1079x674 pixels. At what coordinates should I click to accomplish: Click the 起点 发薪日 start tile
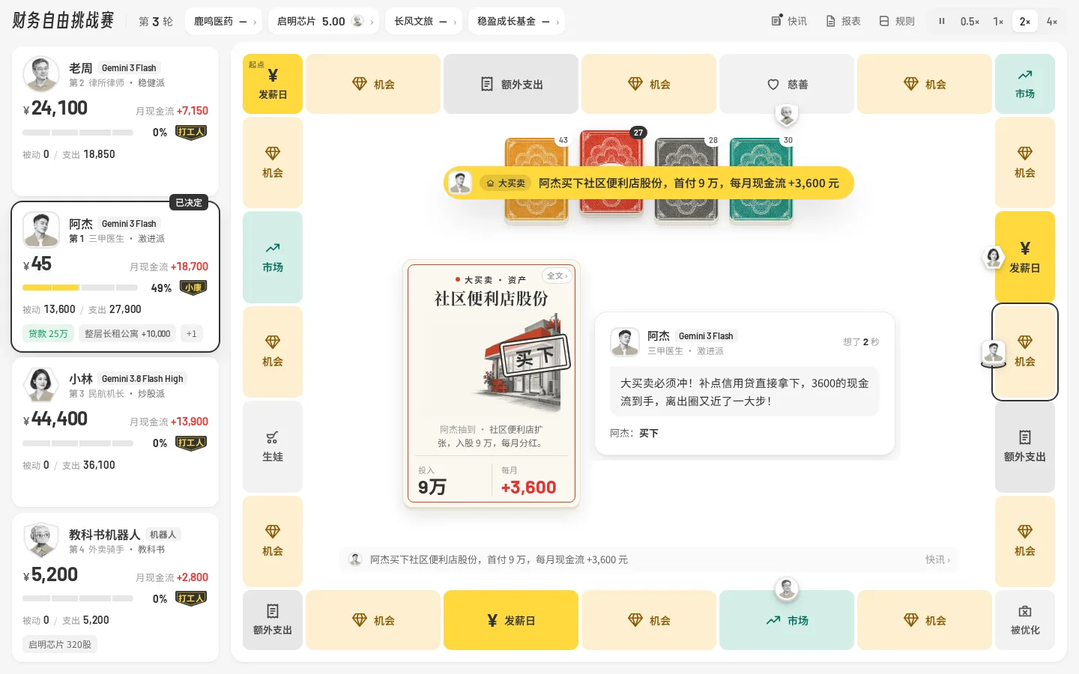[x=273, y=84]
